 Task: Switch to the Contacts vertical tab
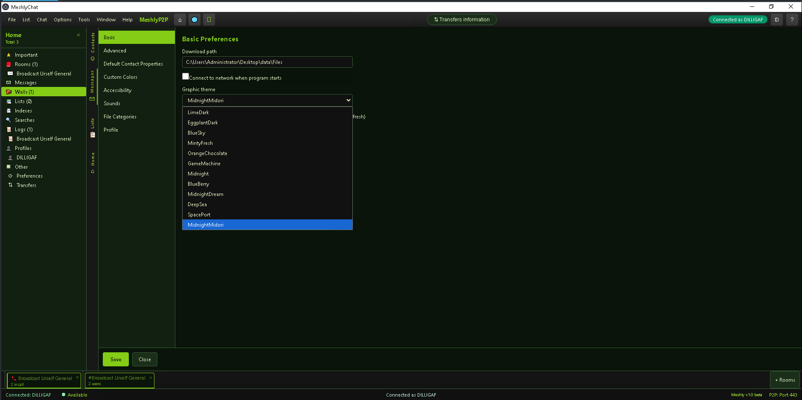point(93,46)
